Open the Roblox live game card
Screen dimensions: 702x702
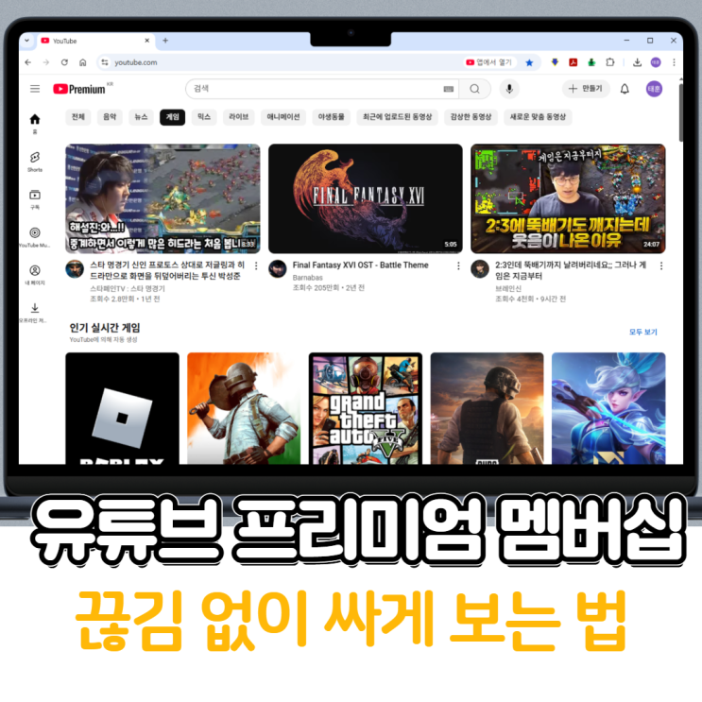[122, 408]
